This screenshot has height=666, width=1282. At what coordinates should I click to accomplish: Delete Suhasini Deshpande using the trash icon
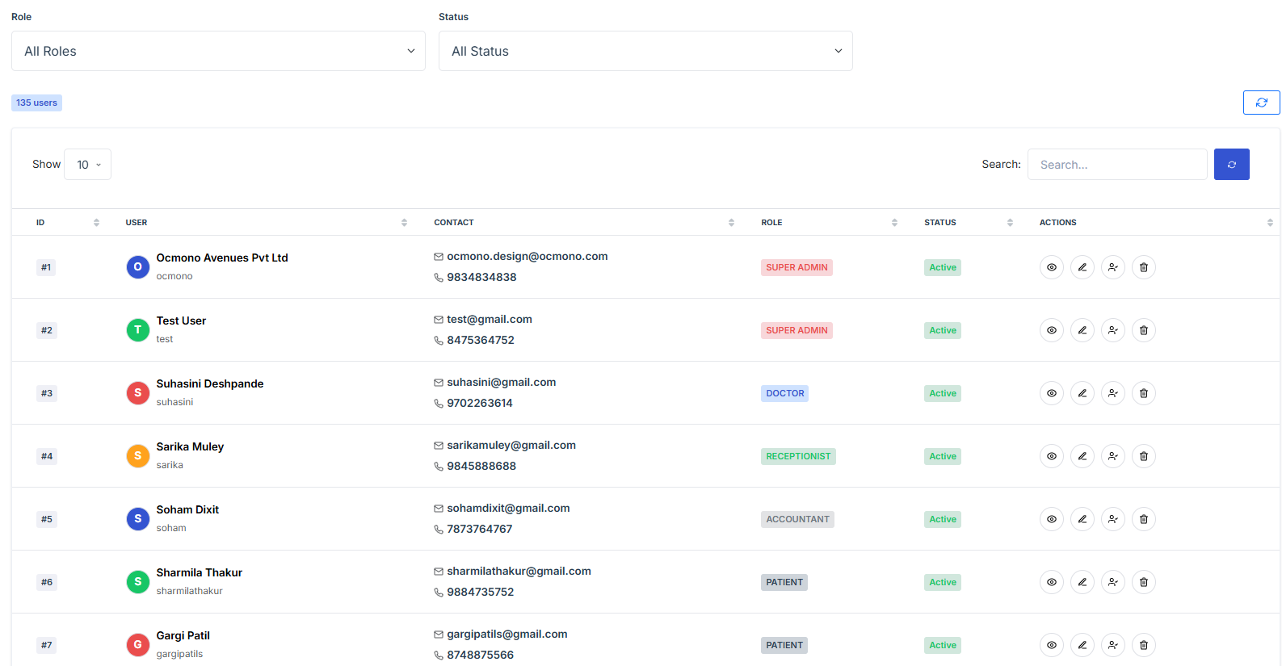[x=1143, y=393]
